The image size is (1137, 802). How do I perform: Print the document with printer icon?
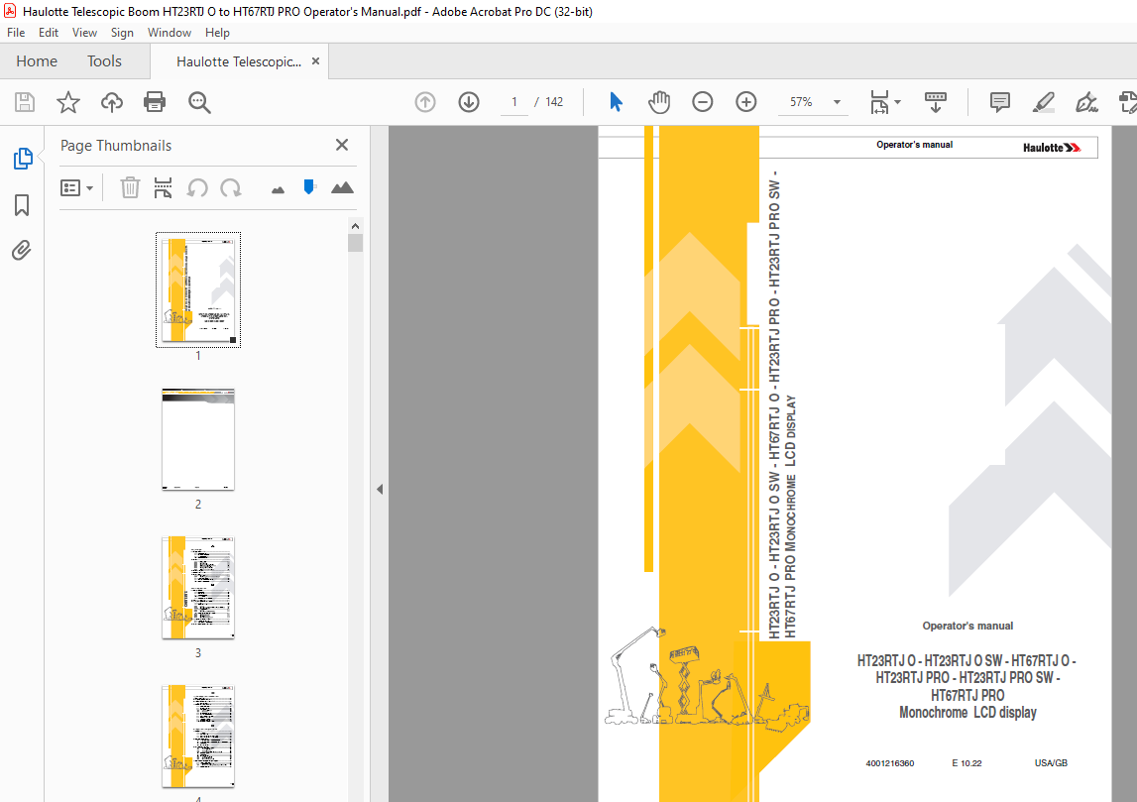coord(155,102)
